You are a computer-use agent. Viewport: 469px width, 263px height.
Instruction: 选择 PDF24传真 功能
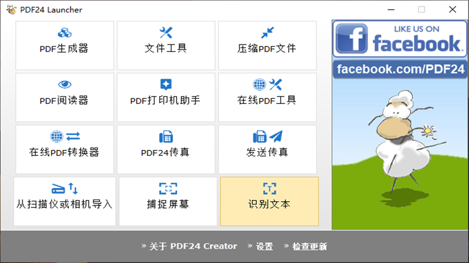tap(166, 149)
